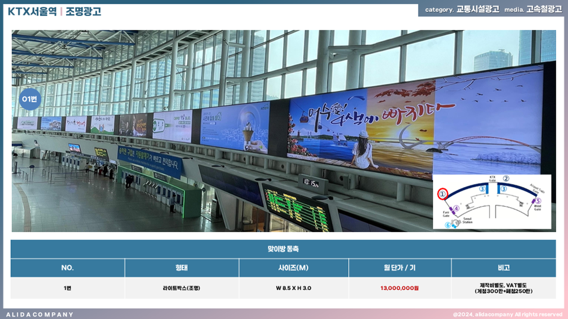Click the 조명광고 heading text

[x=83, y=12]
